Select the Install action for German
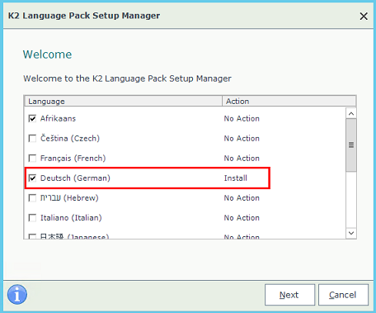The height and width of the screenshot is (313, 376). coord(236,178)
